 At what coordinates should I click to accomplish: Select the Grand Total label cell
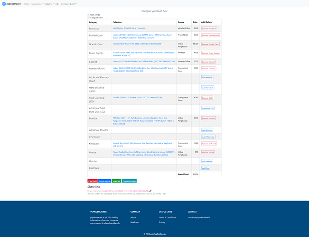point(183,174)
